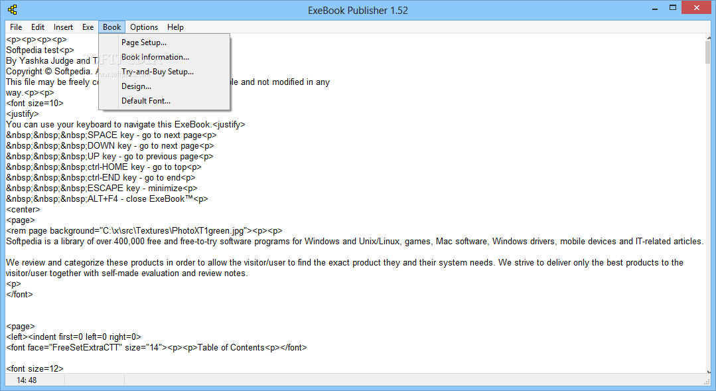Image resolution: width=716 pixels, height=391 pixels.
Task: Click the cursor position 14: 48 status
Action: (27, 380)
